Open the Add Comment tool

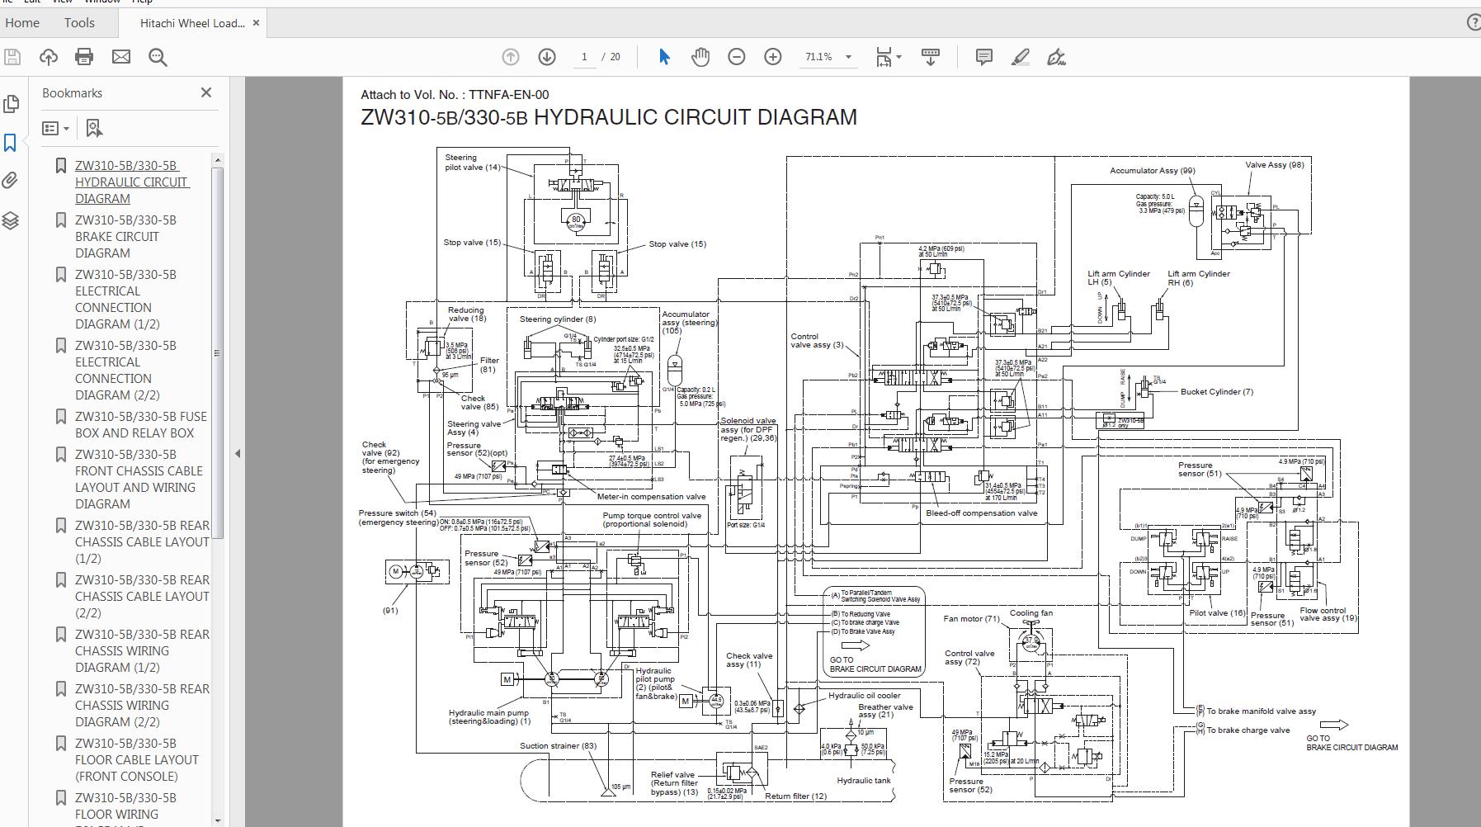coord(983,56)
